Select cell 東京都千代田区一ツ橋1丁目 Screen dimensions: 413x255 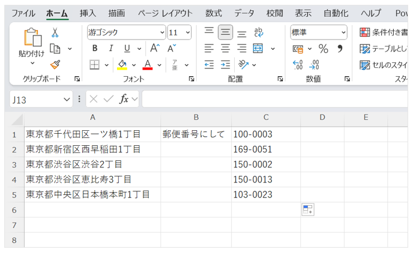click(x=92, y=134)
